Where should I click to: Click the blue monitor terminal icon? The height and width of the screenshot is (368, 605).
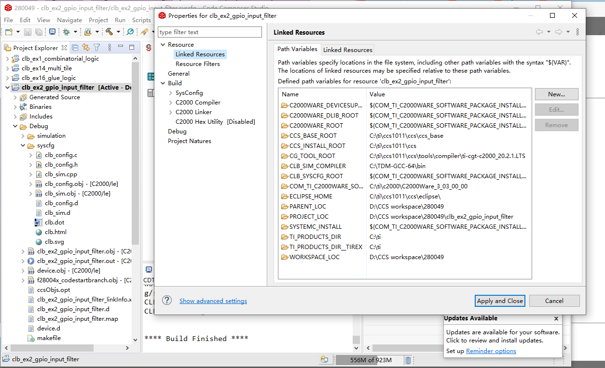point(52,32)
